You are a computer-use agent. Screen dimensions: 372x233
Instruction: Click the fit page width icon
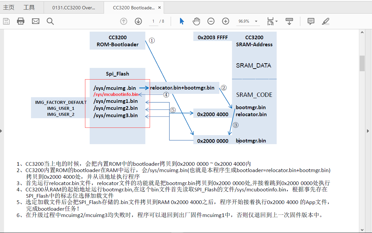270,21
